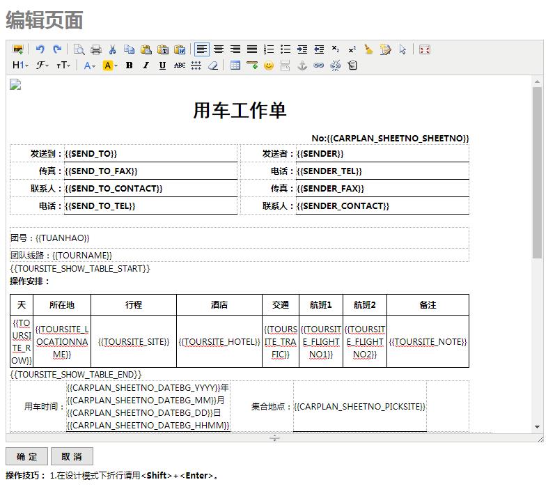Image resolution: width=555 pixels, height=489 pixels.
Task: Open print preview
Action: coord(79,49)
